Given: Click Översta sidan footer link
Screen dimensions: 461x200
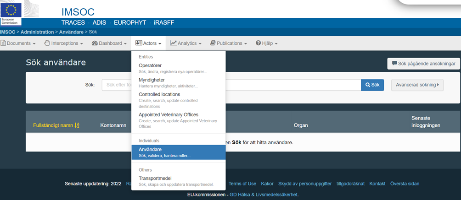Looking at the screenshot, I should point(405,184).
